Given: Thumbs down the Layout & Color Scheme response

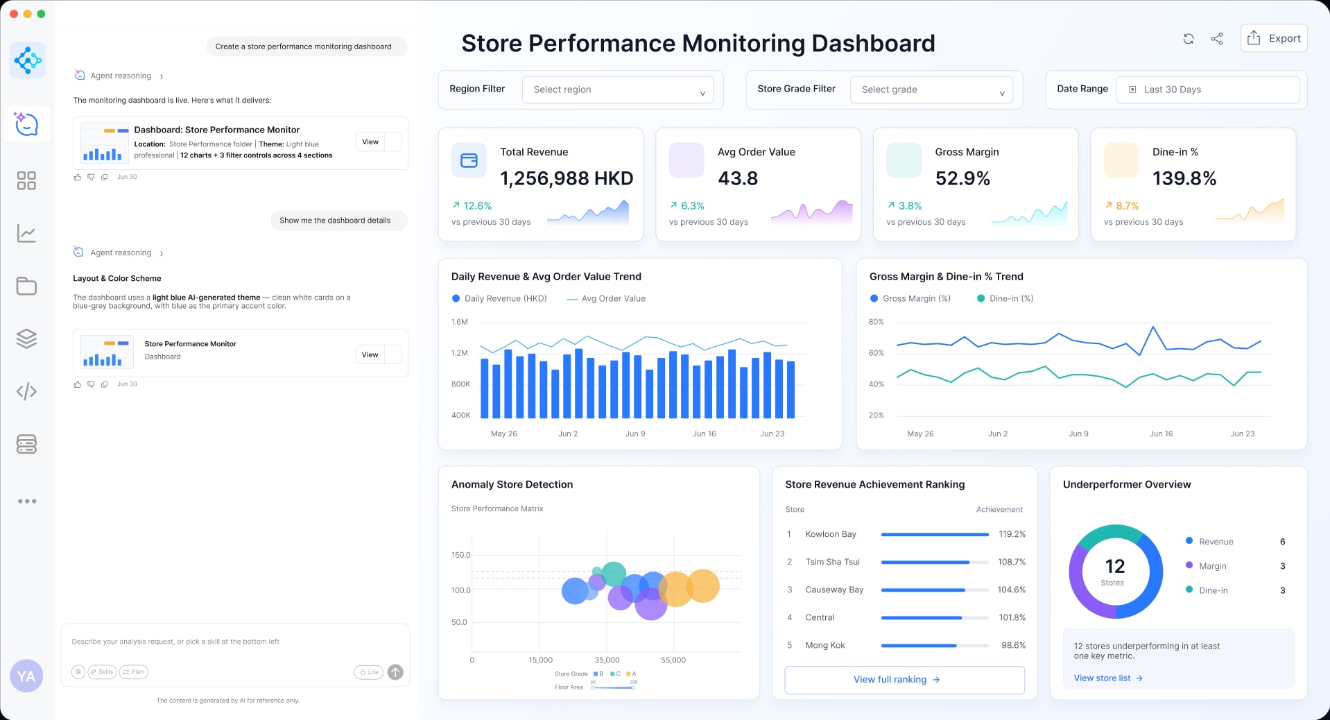Looking at the screenshot, I should click(x=91, y=384).
